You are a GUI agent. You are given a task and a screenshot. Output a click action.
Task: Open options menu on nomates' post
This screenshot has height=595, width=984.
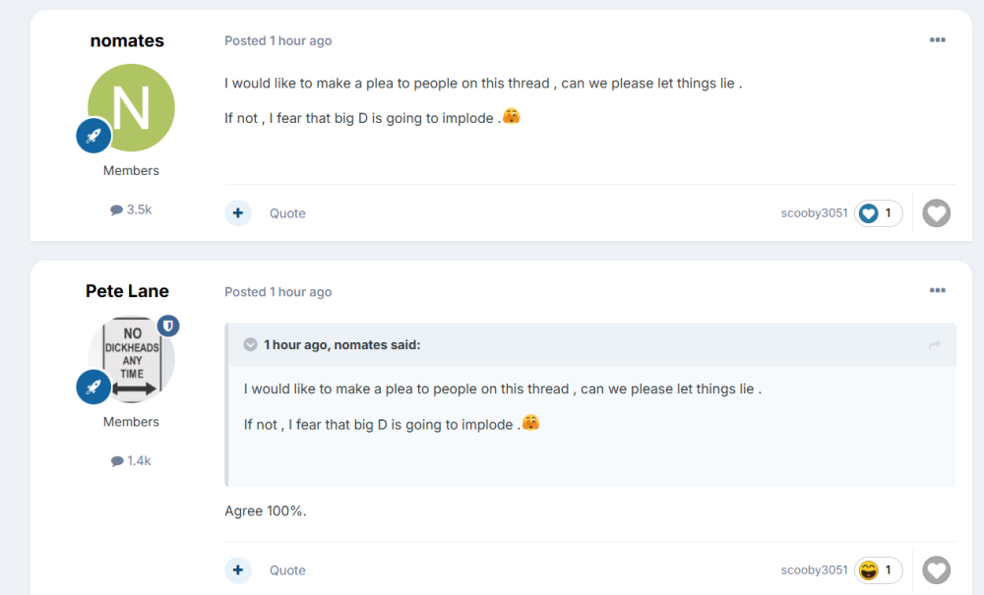pyautogui.click(x=937, y=40)
